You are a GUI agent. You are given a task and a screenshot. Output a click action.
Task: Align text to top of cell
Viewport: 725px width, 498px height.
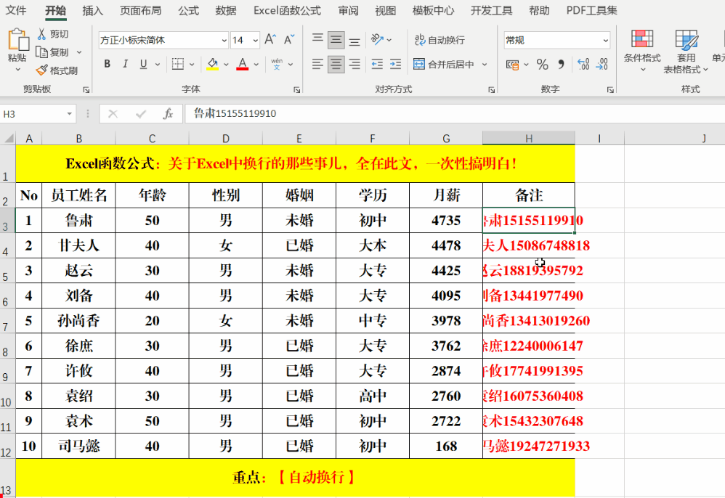pos(317,40)
